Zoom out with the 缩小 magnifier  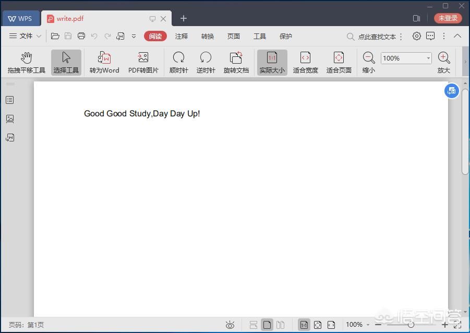click(369, 63)
